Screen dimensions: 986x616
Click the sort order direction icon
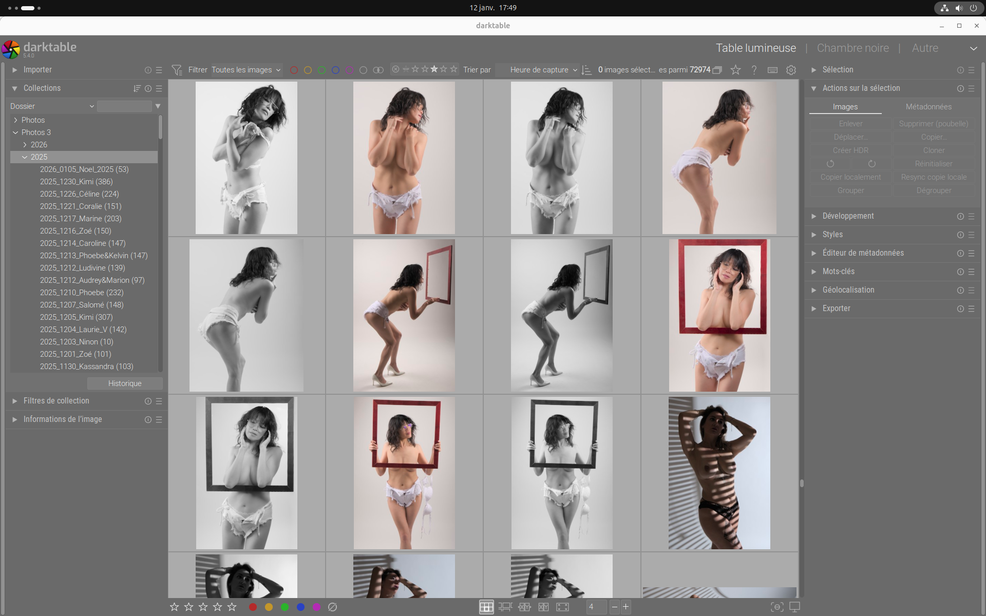(x=586, y=70)
